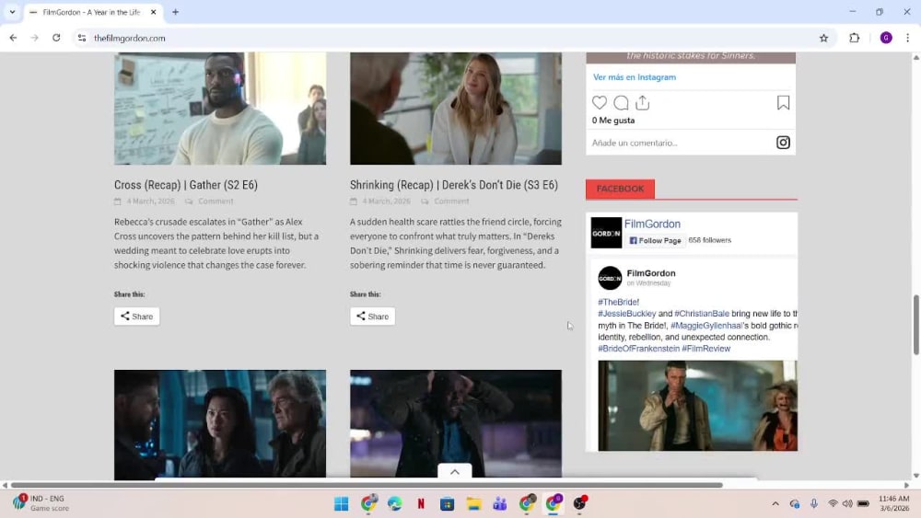The image size is (921, 518).
Task: Open the Cross recap thumbnail image
Action: [220, 109]
